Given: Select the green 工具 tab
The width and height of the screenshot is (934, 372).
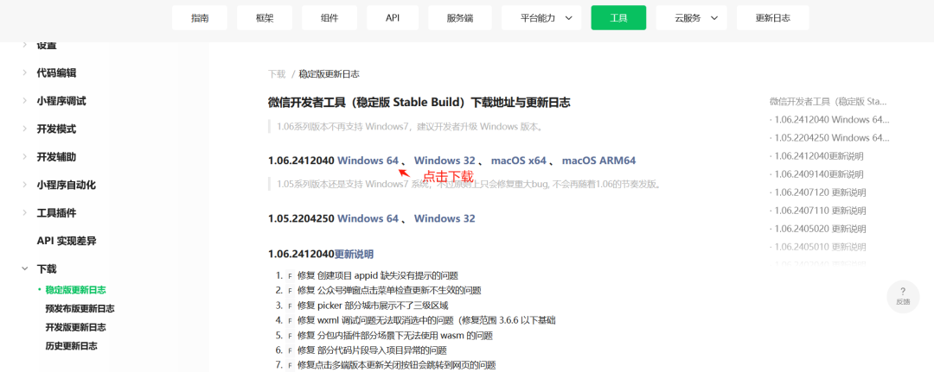Looking at the screenshot, I should (x=618, y=18).
